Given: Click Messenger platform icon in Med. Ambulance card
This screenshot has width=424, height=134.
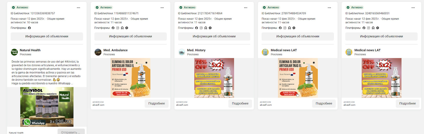Looking at the screenshot, I should pos(127,28).
